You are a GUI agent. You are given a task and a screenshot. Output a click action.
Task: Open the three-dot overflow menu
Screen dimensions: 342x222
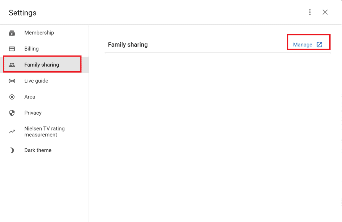click(x=310, y=12)
